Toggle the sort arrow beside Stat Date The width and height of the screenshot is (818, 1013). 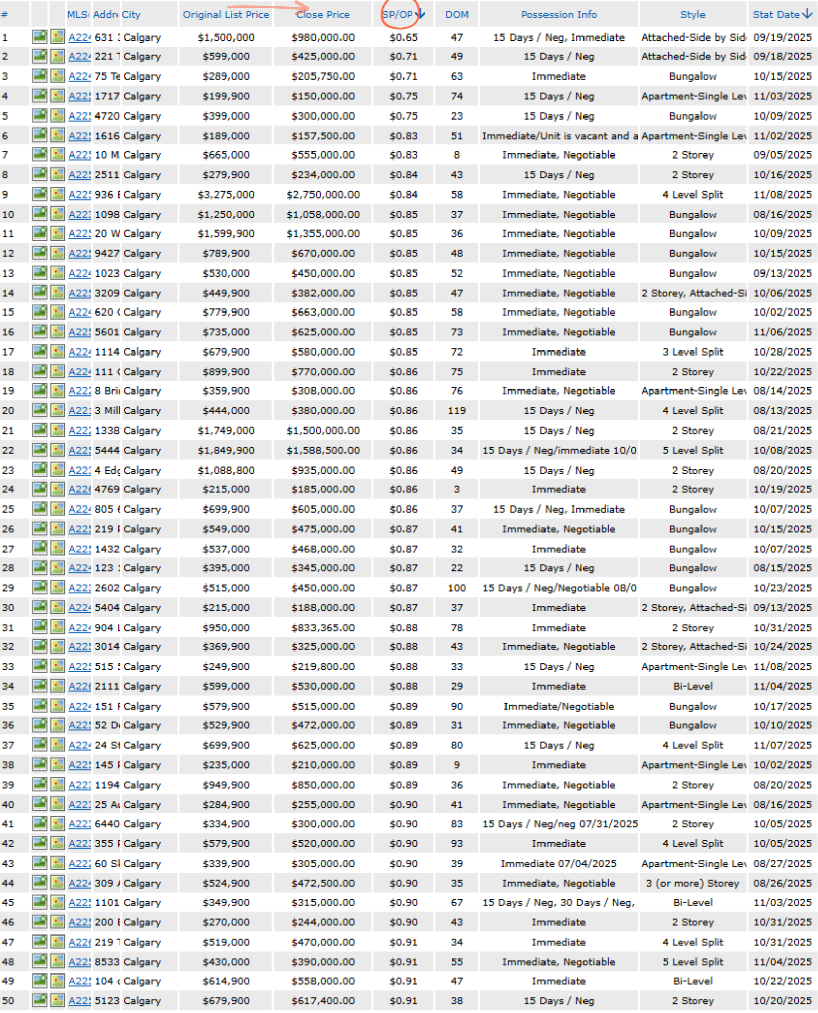(x=808, y=14)
